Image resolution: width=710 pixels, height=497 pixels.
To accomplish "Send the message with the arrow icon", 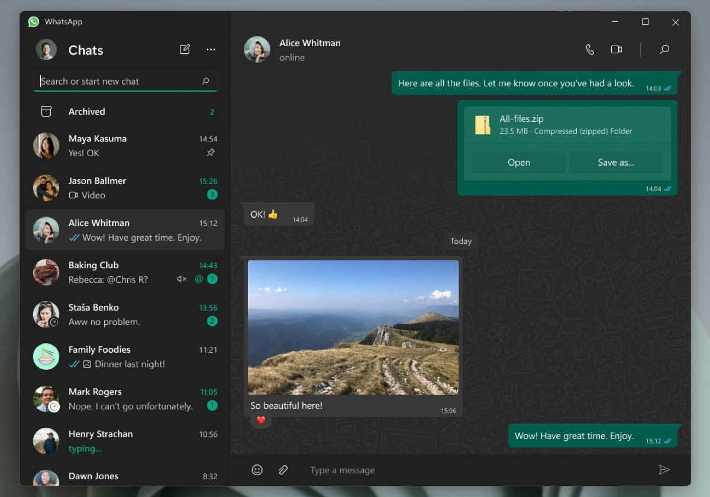I will (x=664, y=470).
